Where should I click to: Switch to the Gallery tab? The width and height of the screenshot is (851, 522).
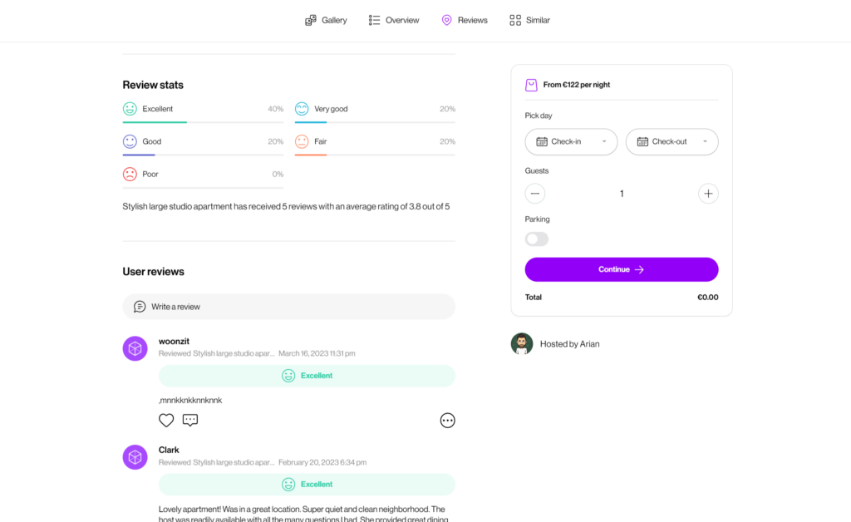point(326,20)
